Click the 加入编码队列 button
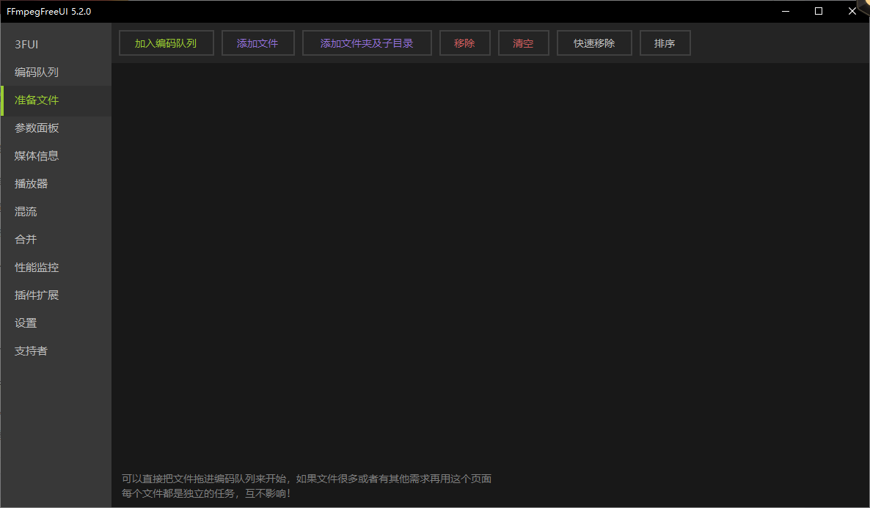 pos(166,43)
